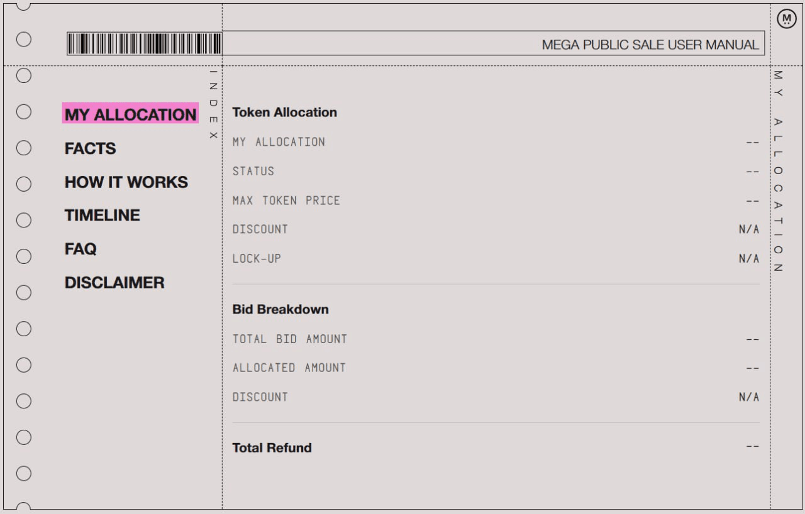Click the MAX TOKEN PRICE row
This screenshot has height=514, width=805.
tap(286, 200)
